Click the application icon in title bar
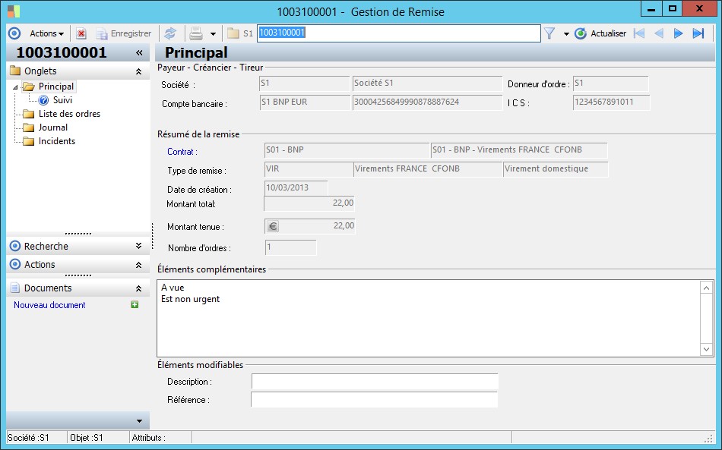 14,11
